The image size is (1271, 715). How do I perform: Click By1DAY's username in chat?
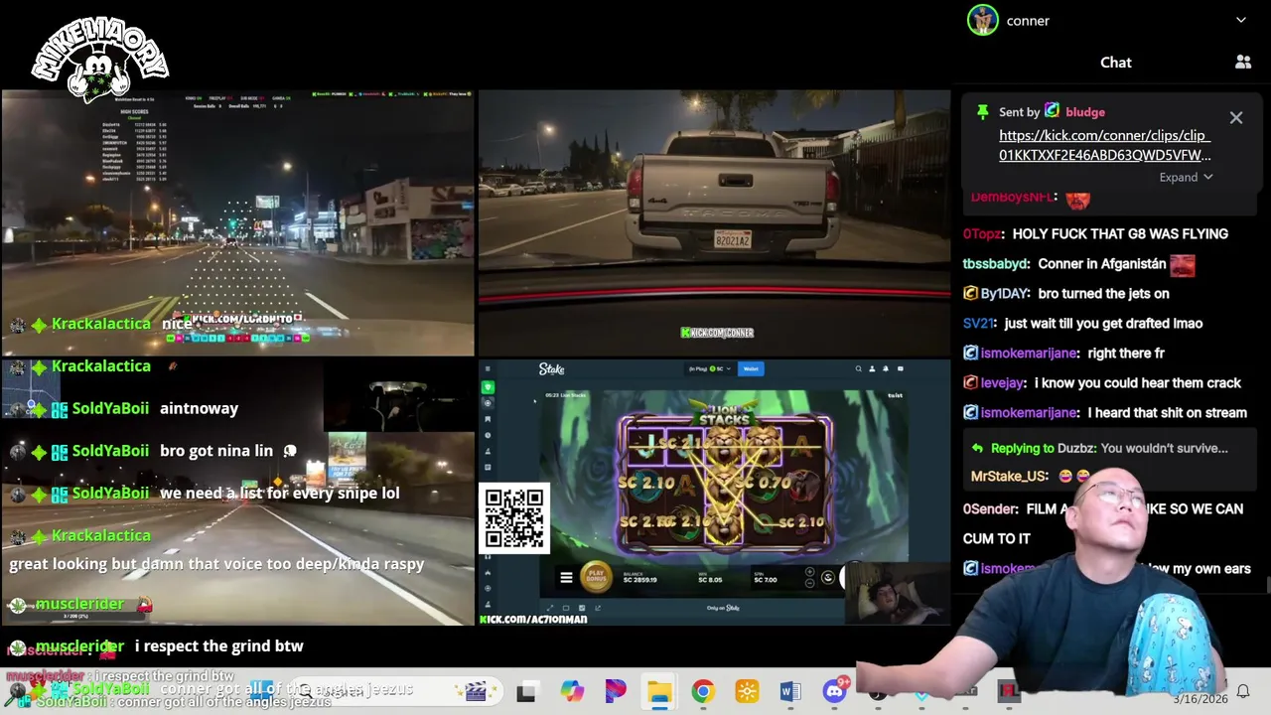coord(1005,293)
